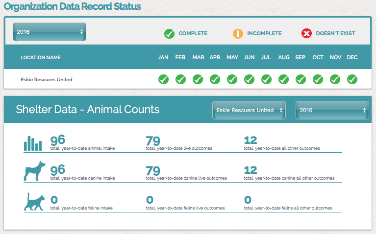Click 'total, year-to-date feline intake' label
The height and width of the screenshot is (234, 376).
coord(81,208)
